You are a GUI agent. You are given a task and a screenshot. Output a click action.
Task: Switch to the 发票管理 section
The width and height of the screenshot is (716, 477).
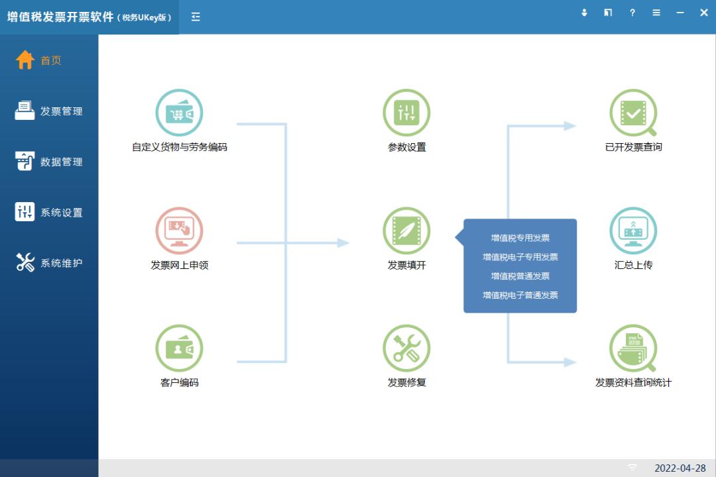(x=49, y=111)
